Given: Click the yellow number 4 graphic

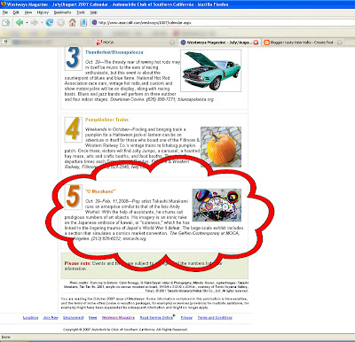Looking at the screenshot, I should (73, 129).
